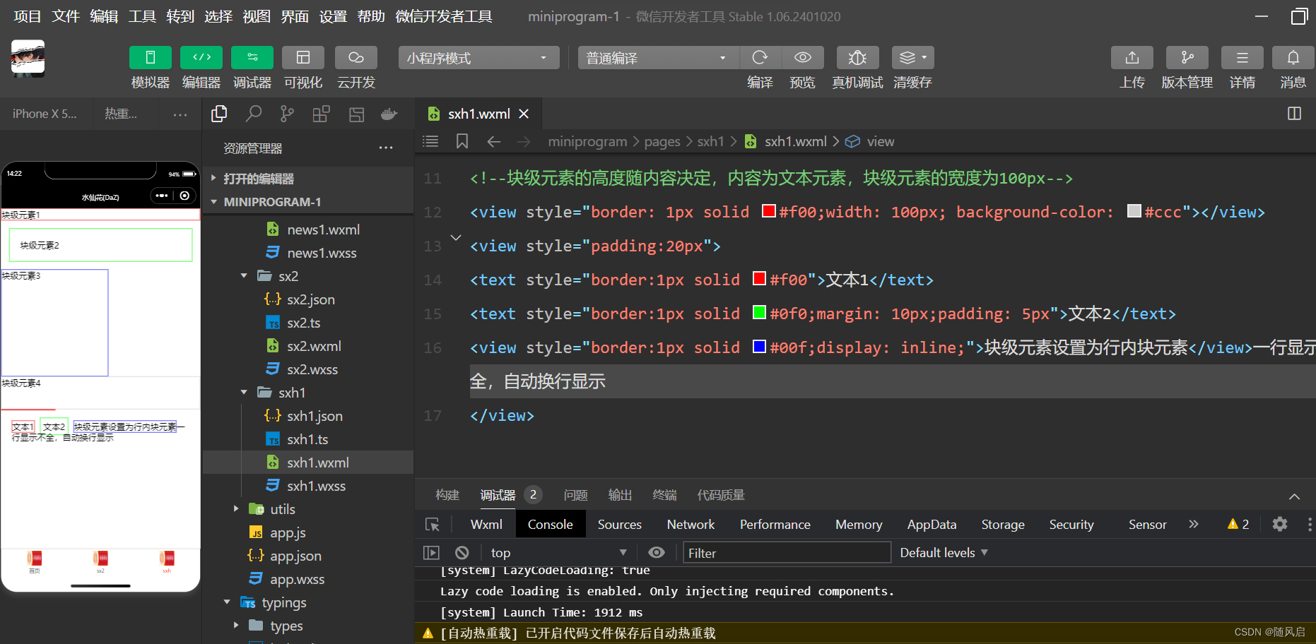Open version management icon
The width and height of the screenshot is (1316, 644).
(1187, 57)
